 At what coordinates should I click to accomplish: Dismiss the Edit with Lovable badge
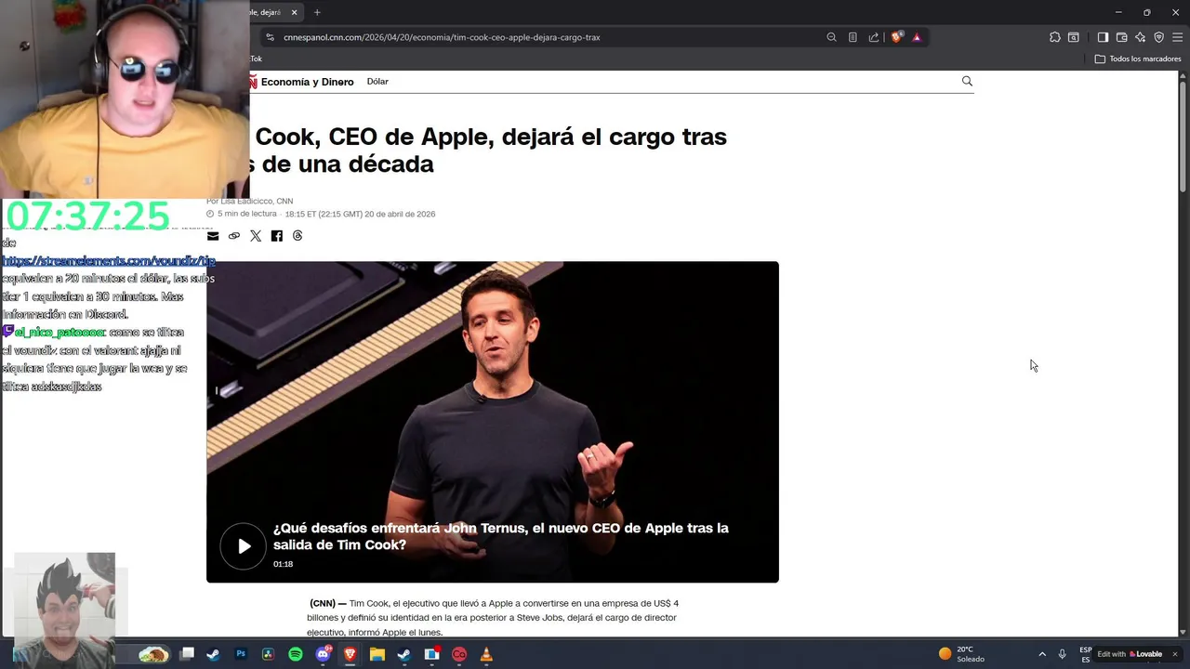[x=1174, y=654]
